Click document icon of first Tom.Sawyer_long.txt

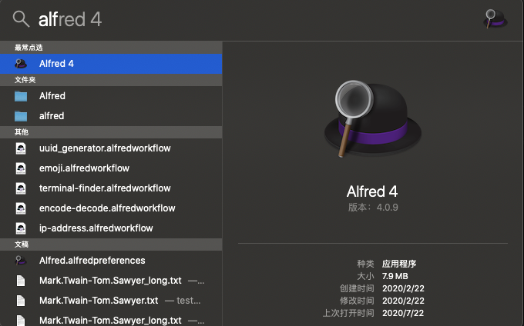[21, 281]
